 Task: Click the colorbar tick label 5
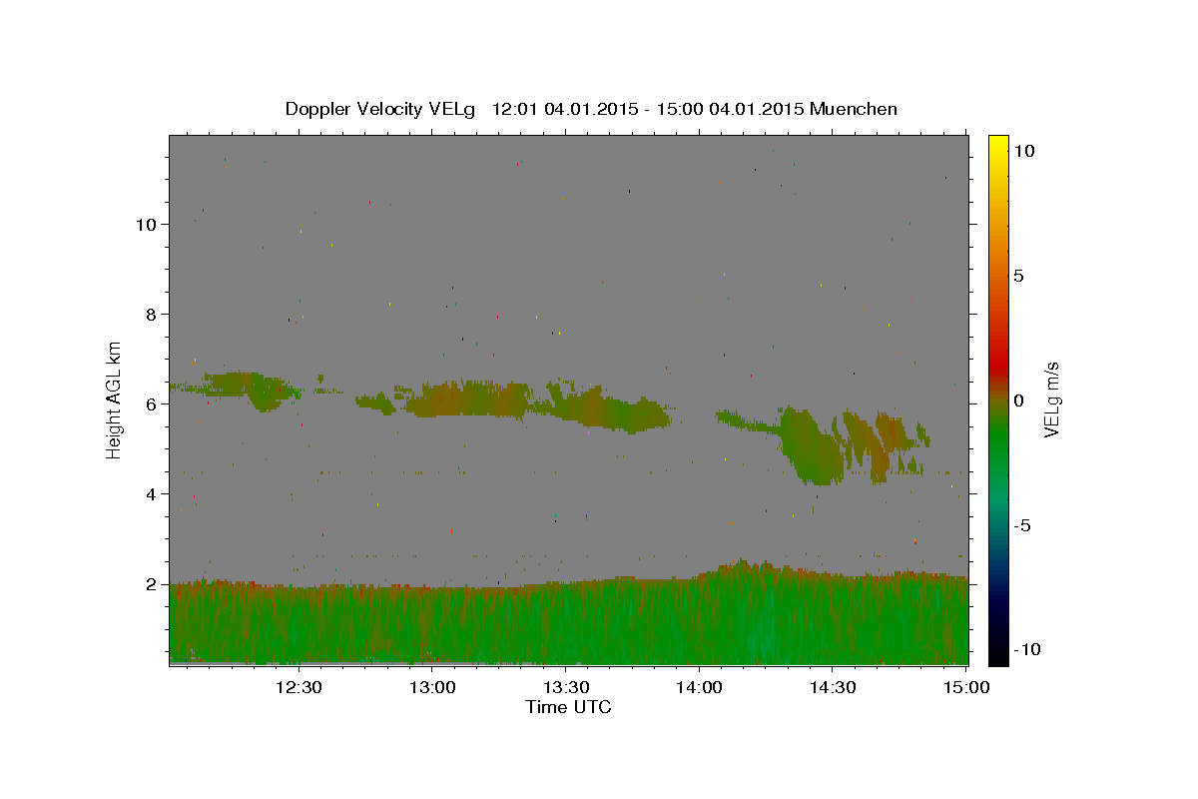pyautogui.click(x=1018, y=276)
